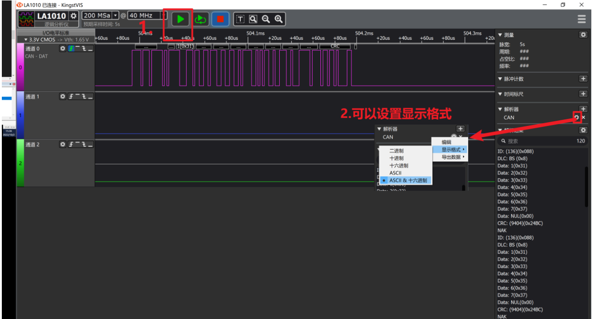The image size is (595, 319).
Task: Click the 1(0x31) decoded byte label on waveform
Action: (x=185, y=46)
